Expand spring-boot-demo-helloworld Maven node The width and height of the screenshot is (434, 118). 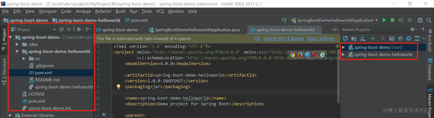click(x=344, y=55)
